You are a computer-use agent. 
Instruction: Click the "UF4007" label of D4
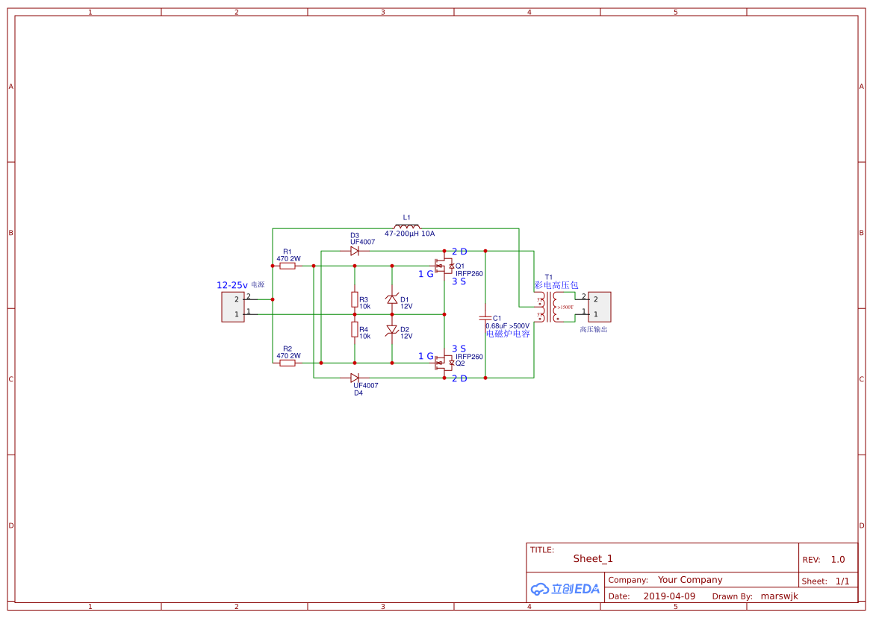pos(366,385)
